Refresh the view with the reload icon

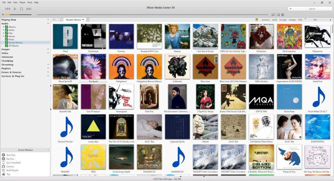tap(61, 20)
